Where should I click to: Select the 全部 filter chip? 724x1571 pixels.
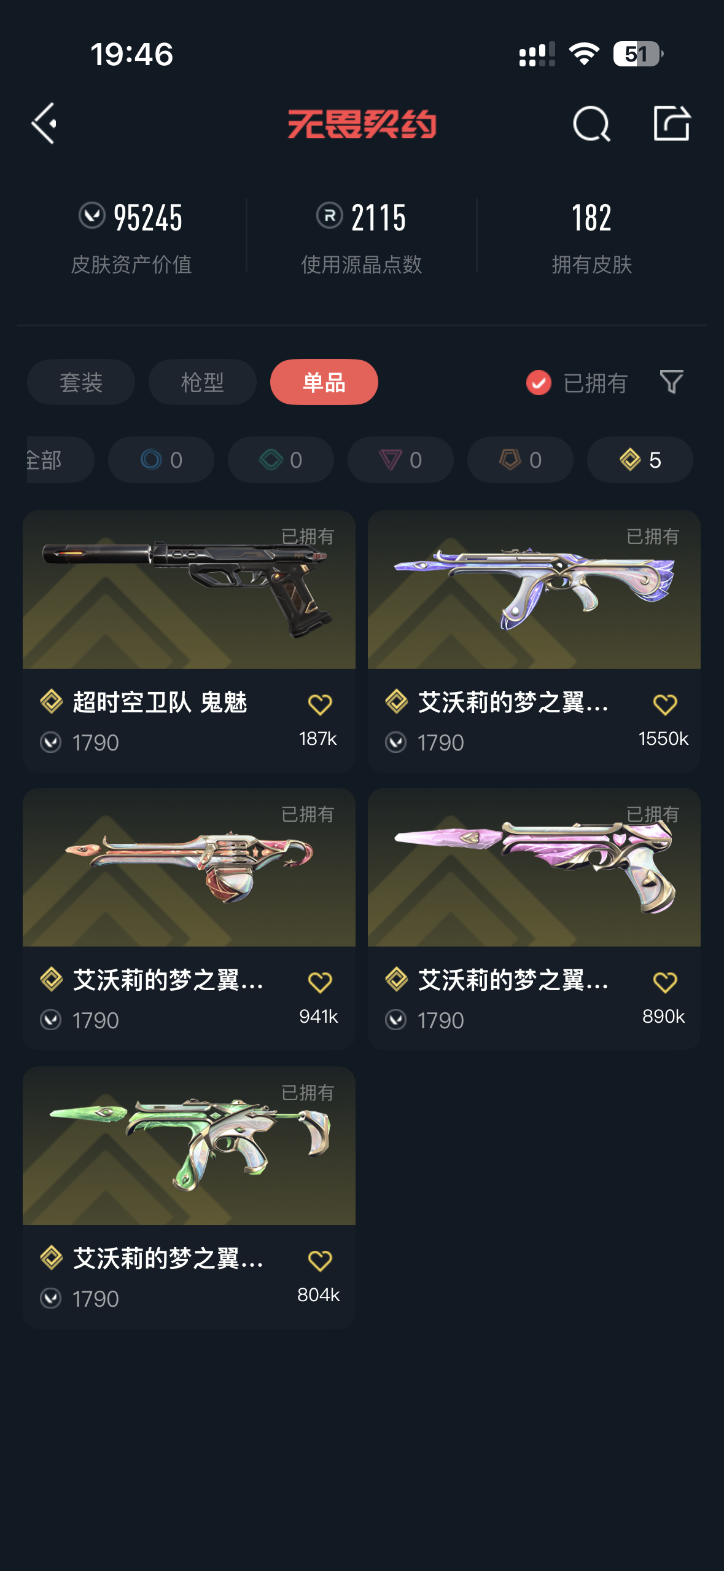pyautogui.click(x=60, y=460)
